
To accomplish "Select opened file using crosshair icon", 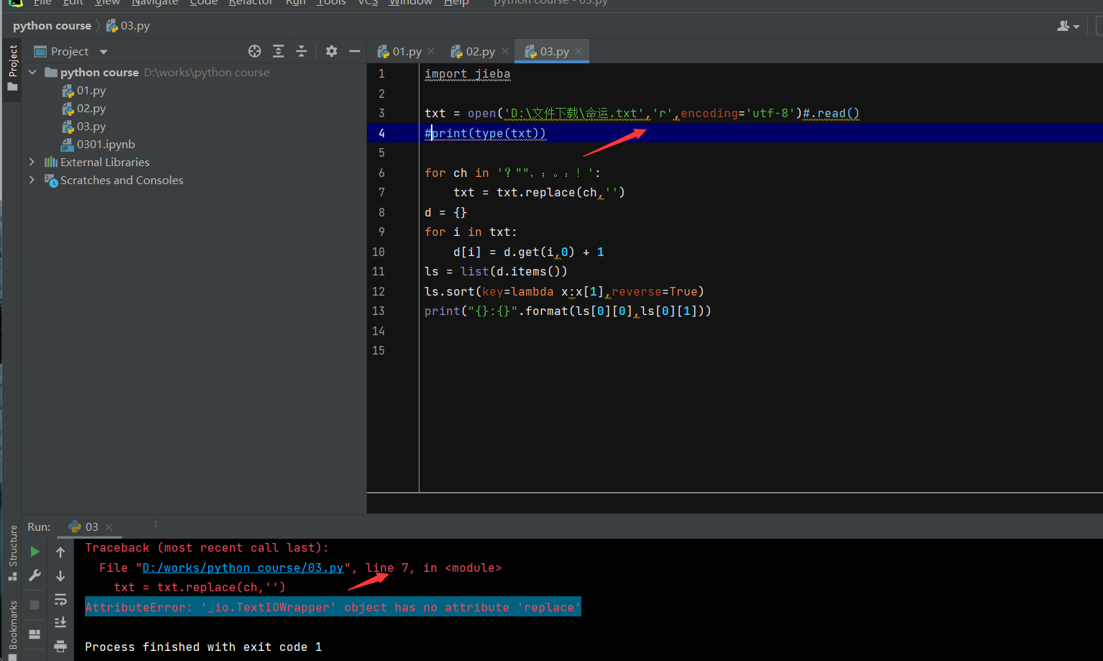I will click(255, 51).
